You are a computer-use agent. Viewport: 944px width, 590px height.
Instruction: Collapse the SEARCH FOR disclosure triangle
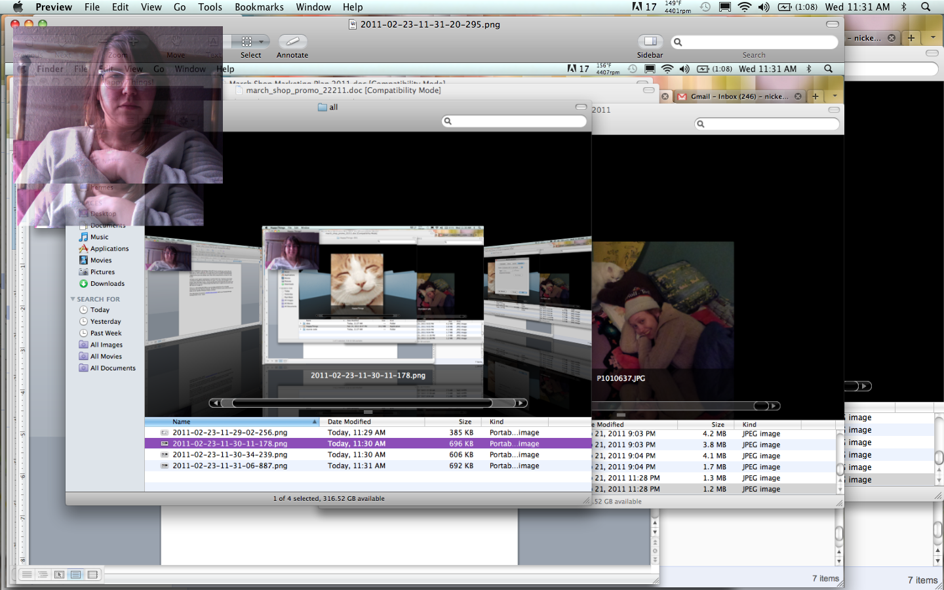point(73,299)
